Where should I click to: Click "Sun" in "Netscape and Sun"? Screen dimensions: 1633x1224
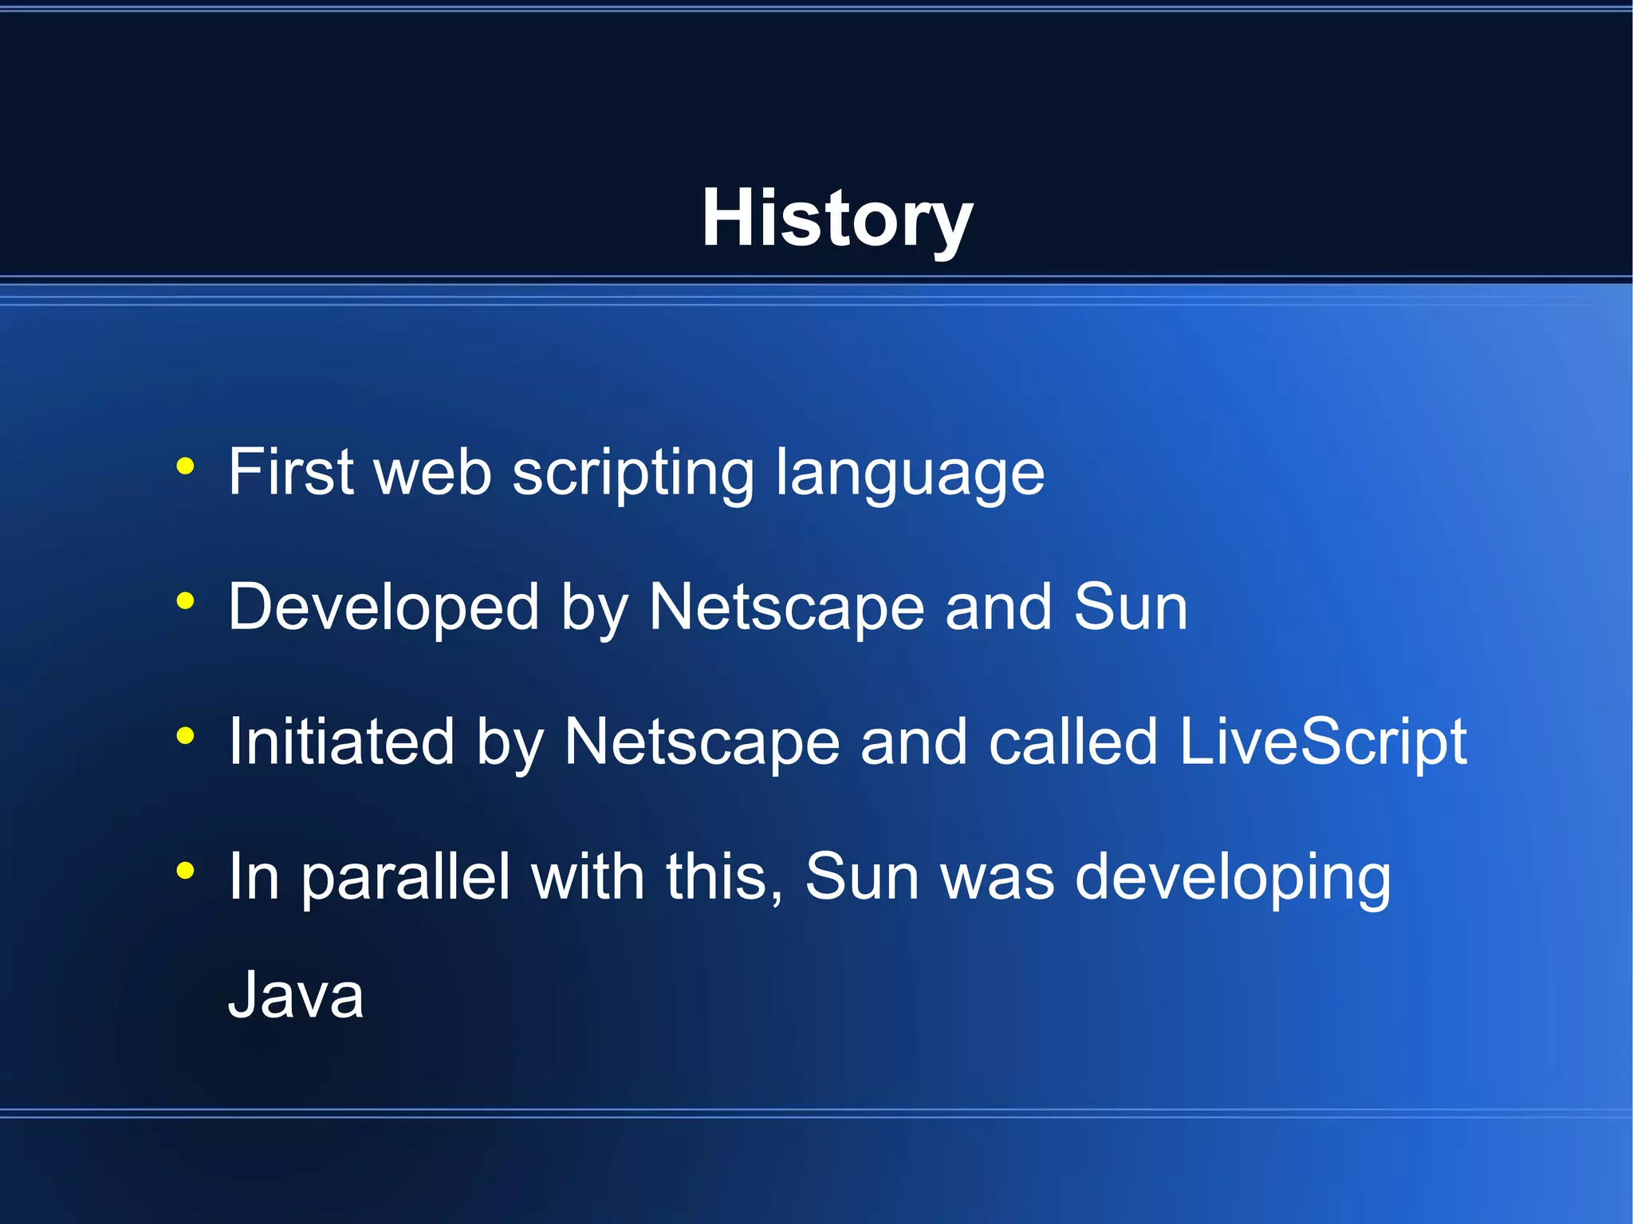point(1130,607)
